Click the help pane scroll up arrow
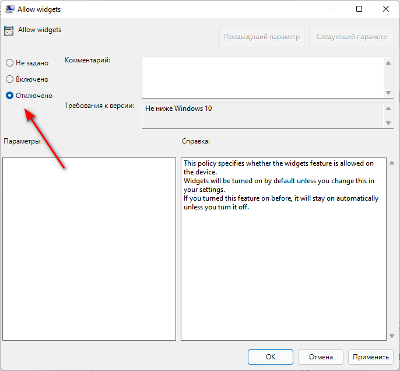400x371 pixels. pos(392,163)
